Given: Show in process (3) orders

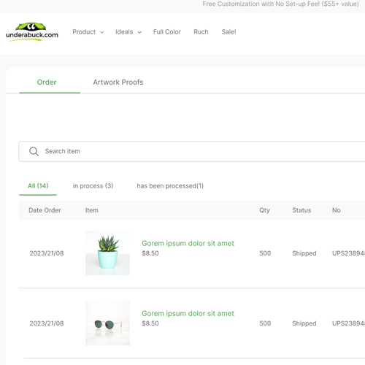Looking at the screenshot, I should [x=93, y=186].
